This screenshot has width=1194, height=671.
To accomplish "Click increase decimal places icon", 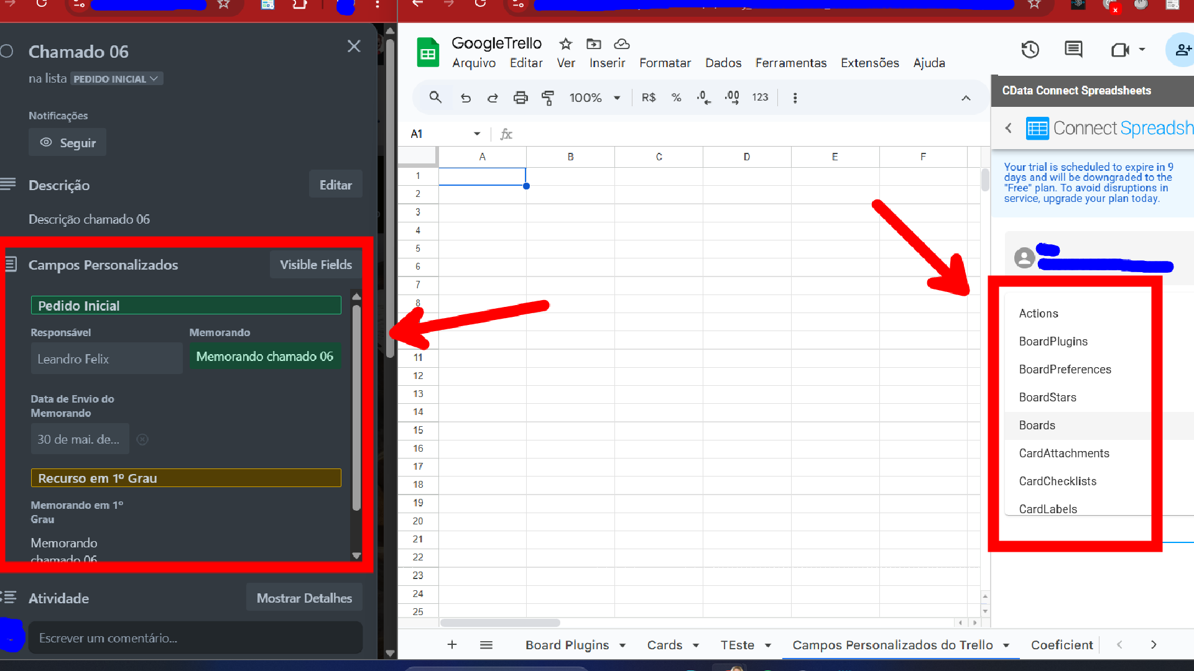I will [732, 98].
